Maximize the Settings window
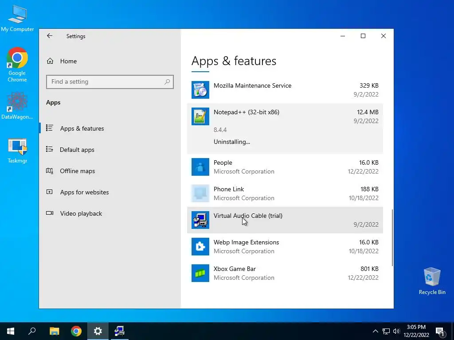 363,36
